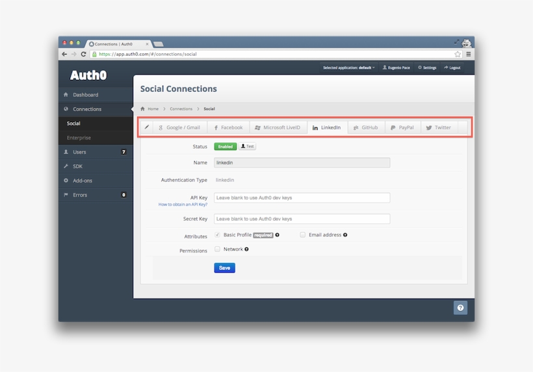
Task: Close the Connections | Auth0 browser tab
Action: [147, 44]
